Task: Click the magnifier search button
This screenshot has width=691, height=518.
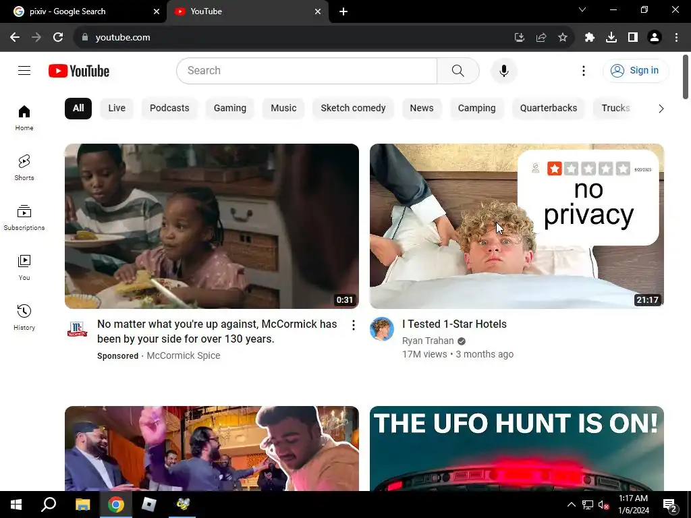Action: coord(458,70)
